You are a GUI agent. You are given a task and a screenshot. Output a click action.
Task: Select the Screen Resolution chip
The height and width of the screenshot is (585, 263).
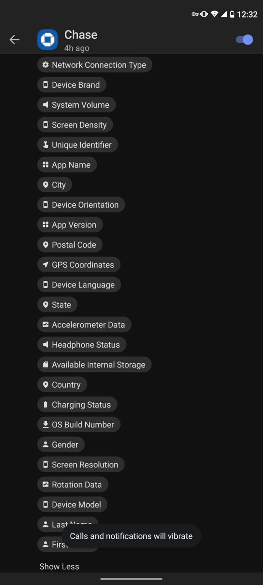click(81, 465)
